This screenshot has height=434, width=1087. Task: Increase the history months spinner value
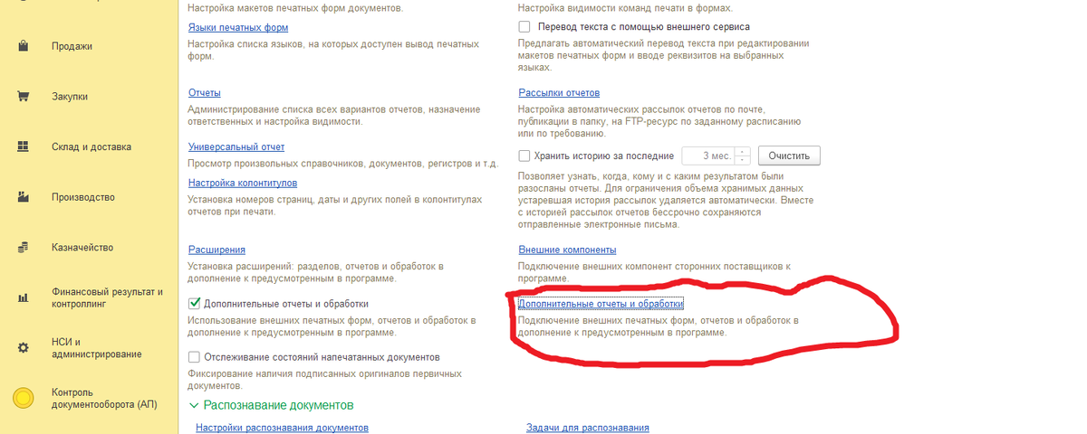[x=743, y=151]
